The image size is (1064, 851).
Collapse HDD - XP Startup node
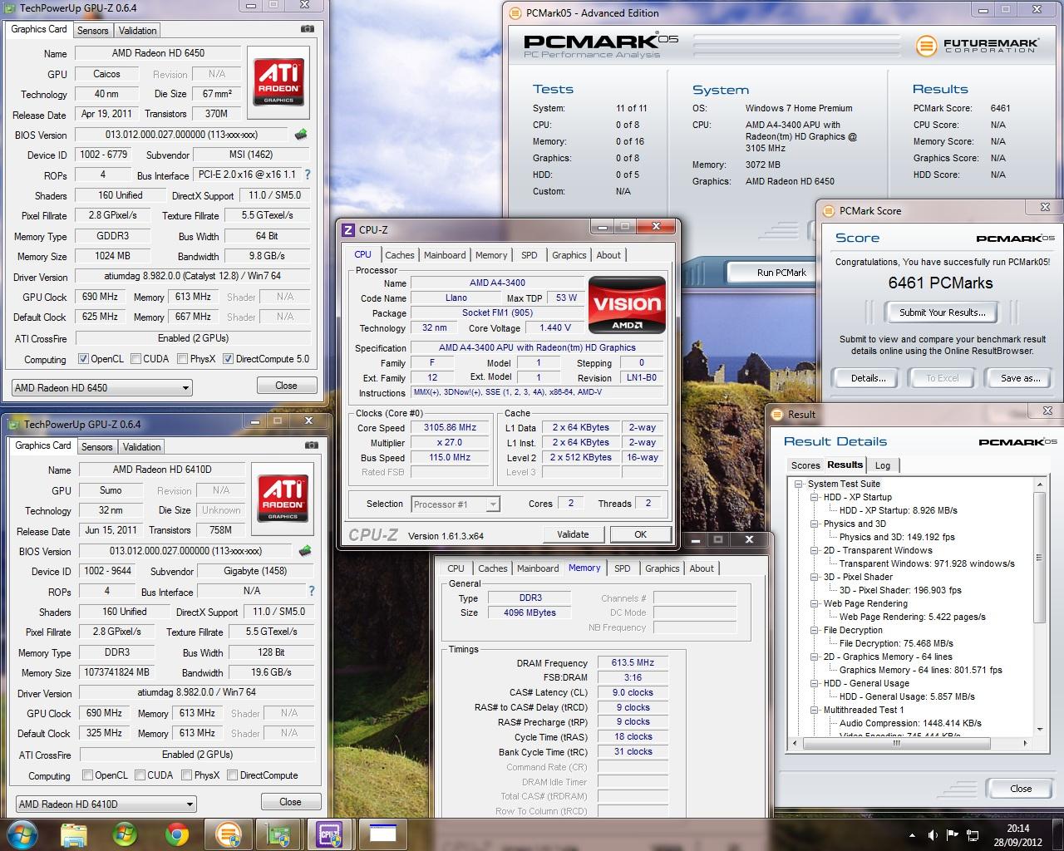815,497
